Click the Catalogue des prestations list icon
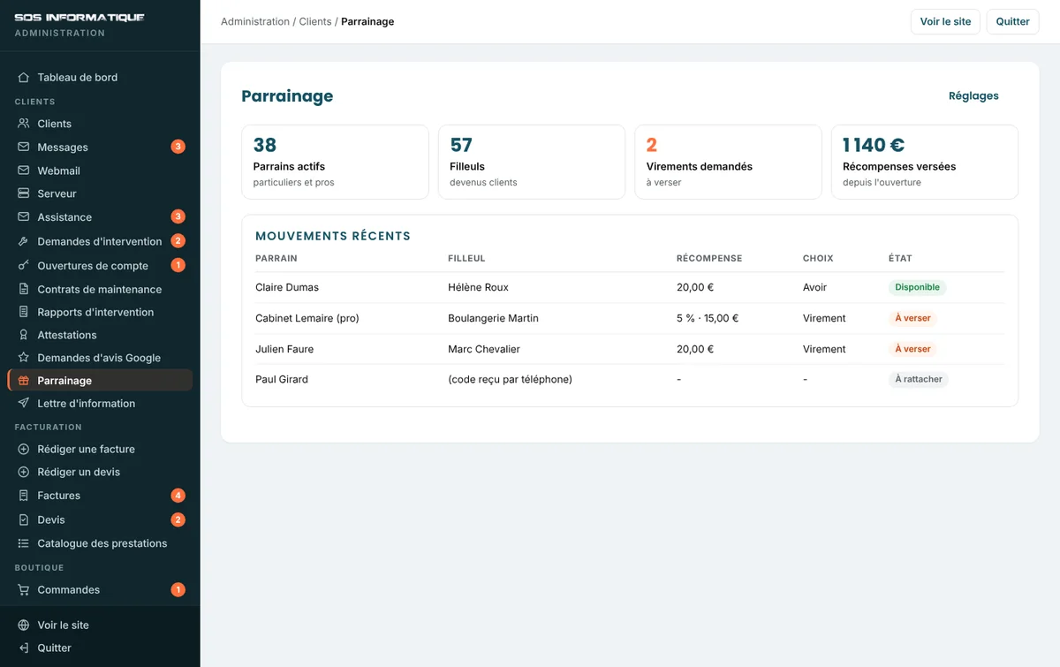The height and width of the screenshot is (667, 1060). pos(24,543)
